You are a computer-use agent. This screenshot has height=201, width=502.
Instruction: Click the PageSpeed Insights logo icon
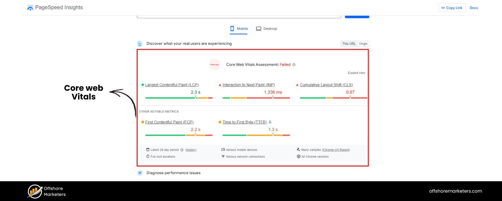pyautogui.click(x=30, y=7)
